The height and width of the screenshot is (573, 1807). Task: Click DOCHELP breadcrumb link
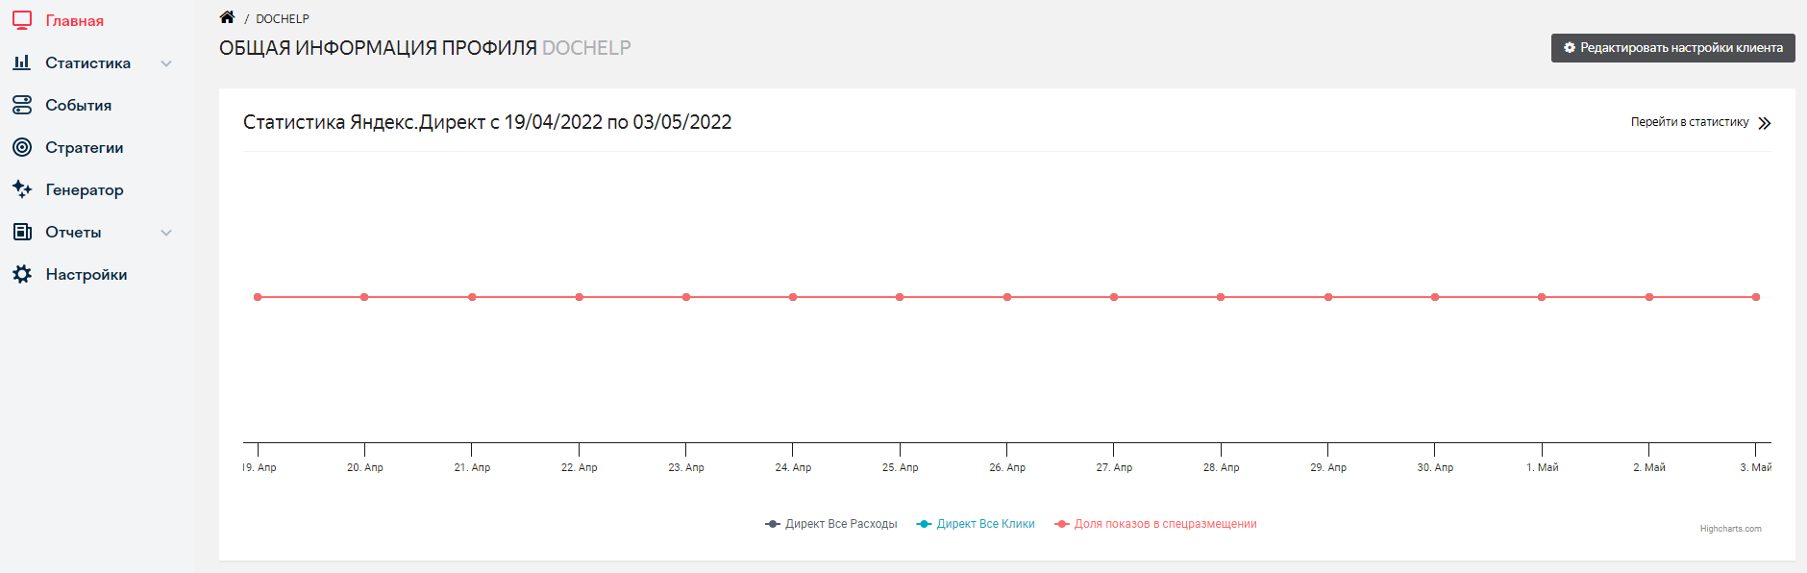(x=283, y=18)
